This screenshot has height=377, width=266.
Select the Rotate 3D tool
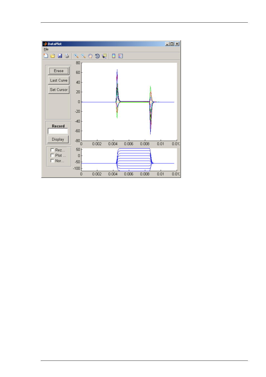click(97, 56)
